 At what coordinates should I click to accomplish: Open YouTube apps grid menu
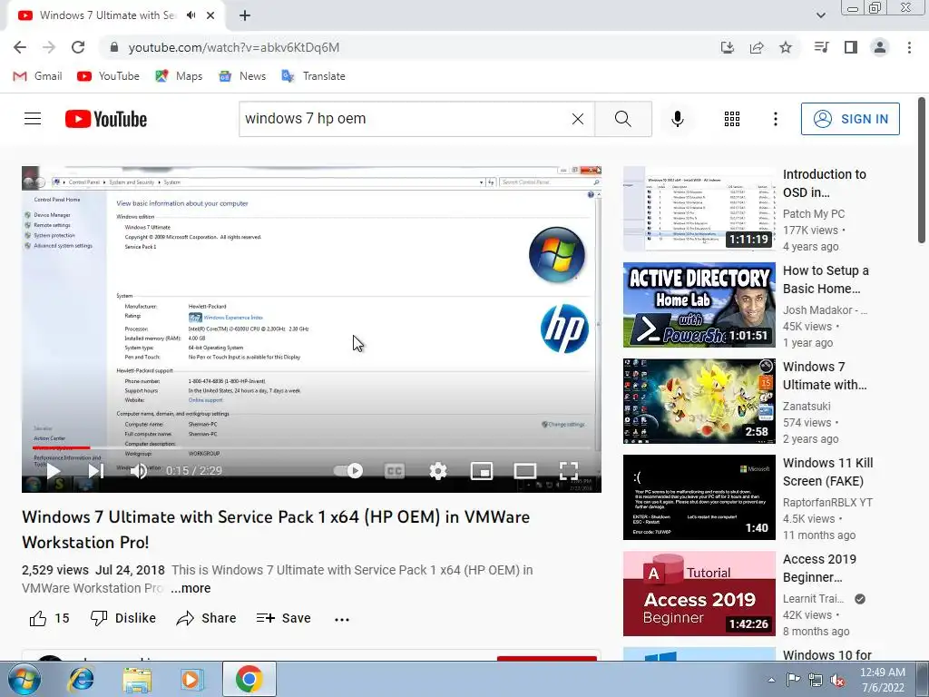click(732, 119)
